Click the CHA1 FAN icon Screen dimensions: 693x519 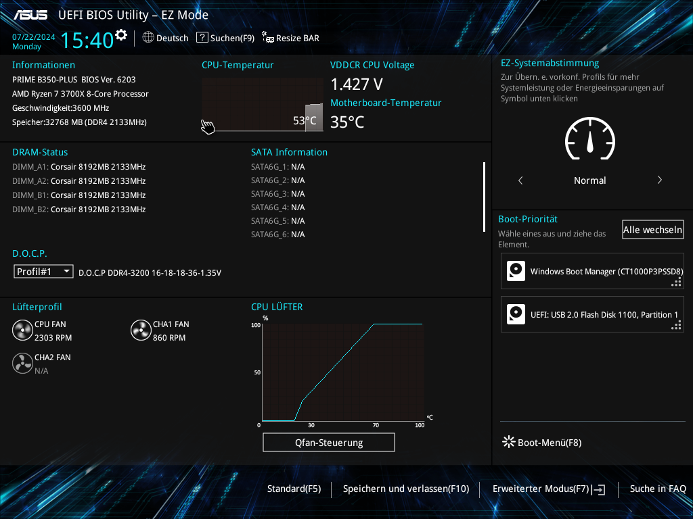click(141, 330)
